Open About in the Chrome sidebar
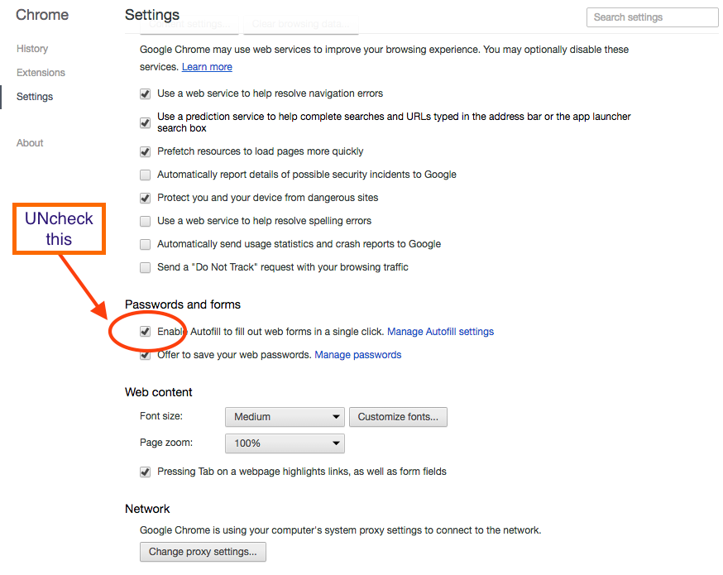723x575 pixels. 30,143
